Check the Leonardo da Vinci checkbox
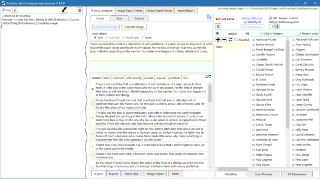Viewport: 320px width, 179px height. pyautogui.click(x=254, y=140)
